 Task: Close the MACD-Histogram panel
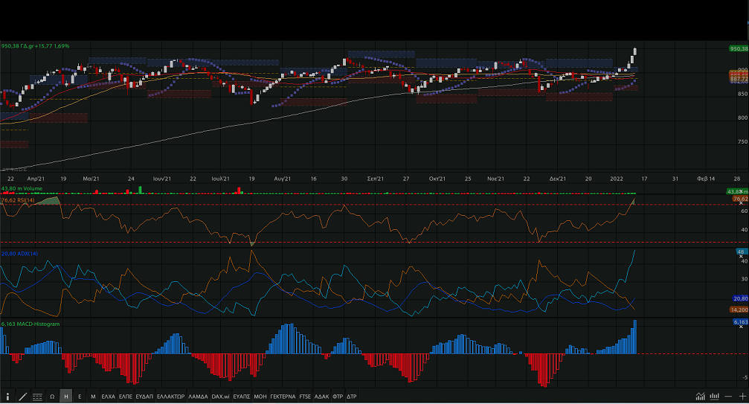740,327
